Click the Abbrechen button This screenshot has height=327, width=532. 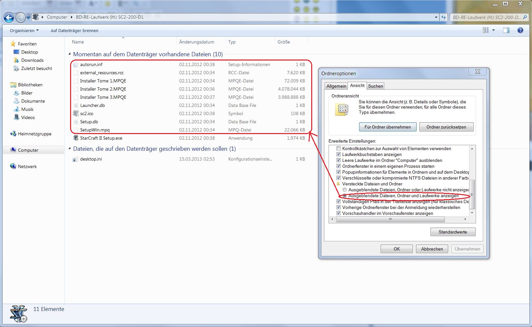click(x=432, y=249)
